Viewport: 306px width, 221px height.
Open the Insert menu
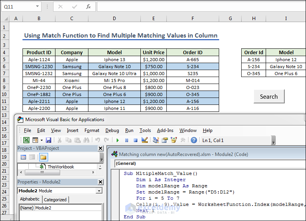tap(72, 130)
